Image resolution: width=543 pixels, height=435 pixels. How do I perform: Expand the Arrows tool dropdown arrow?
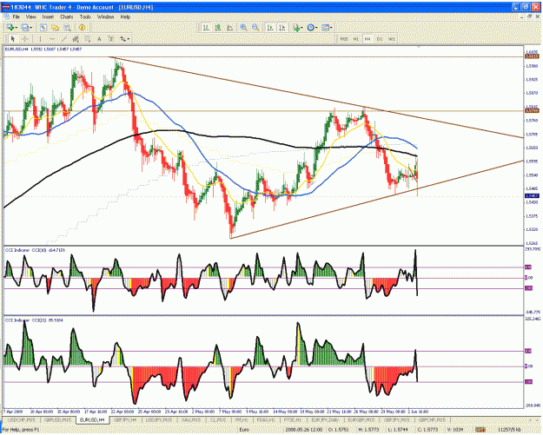[x=129, y=39]
